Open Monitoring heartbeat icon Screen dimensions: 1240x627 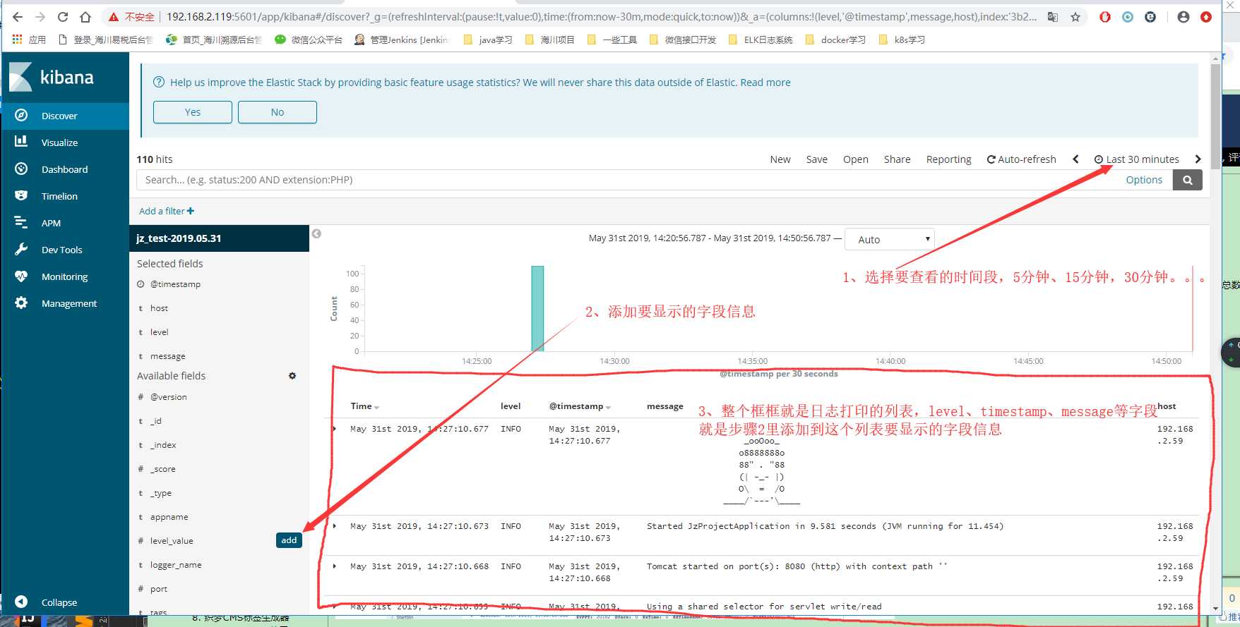[21, 276]
